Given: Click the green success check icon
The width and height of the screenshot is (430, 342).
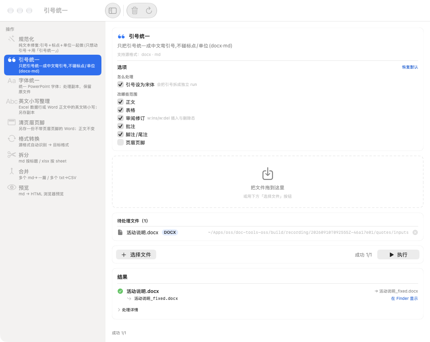Looking at the screenshot, I should (x=120, y=291).
